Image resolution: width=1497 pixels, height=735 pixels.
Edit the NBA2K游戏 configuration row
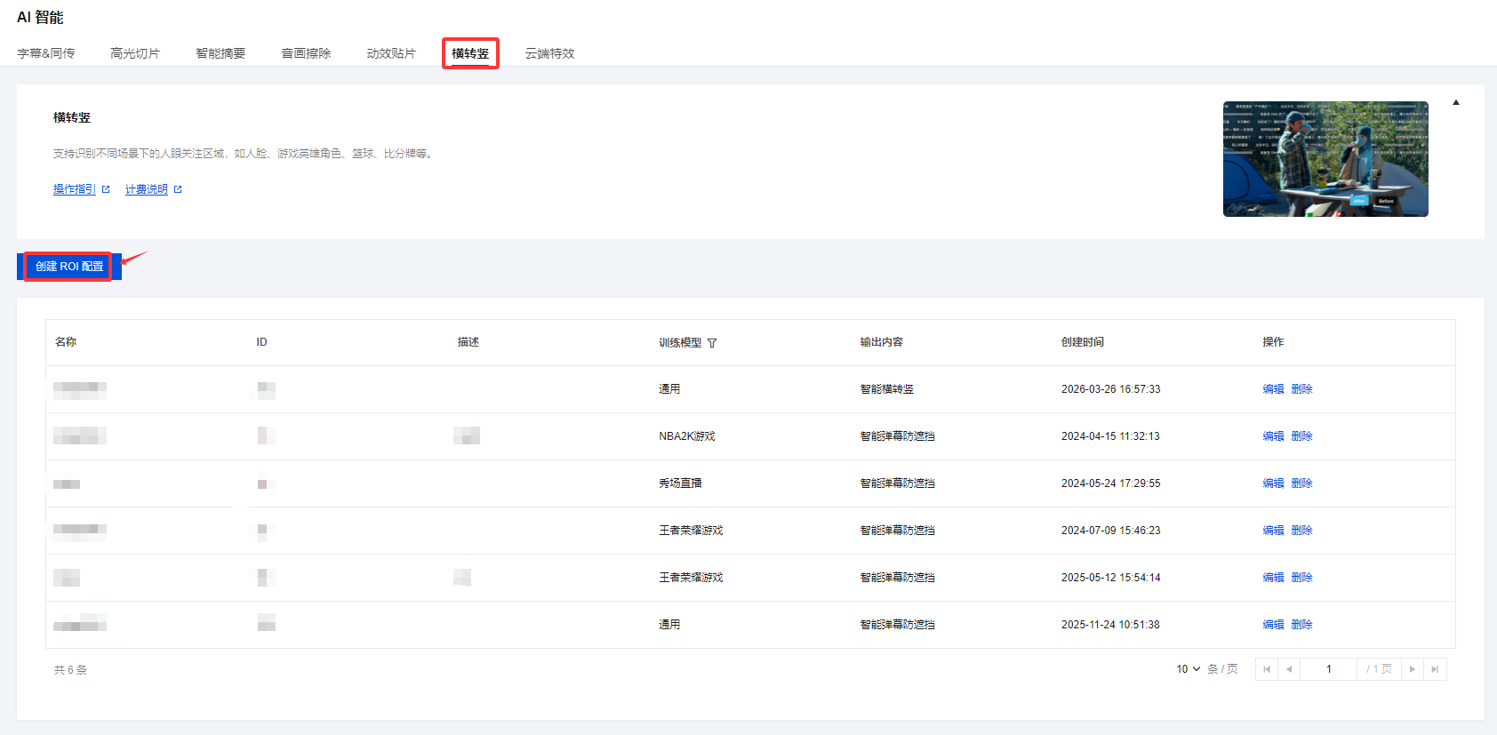click(1273, 436)
